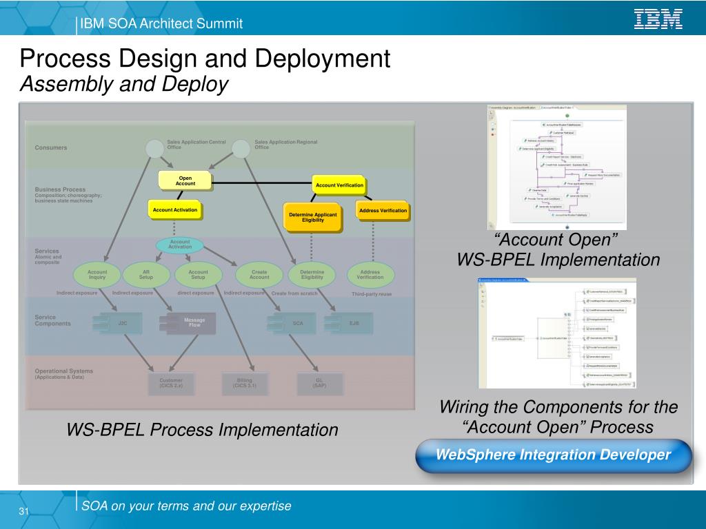Viewport: 706px width, 529px height.
Task: Click the SCA service component
Action: tap(292, 324)
